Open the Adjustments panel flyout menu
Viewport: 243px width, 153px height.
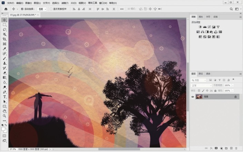(x=240, y=17)
